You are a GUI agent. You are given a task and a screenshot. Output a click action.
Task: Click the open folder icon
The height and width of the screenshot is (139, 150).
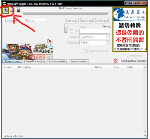[x=12, y=11]
